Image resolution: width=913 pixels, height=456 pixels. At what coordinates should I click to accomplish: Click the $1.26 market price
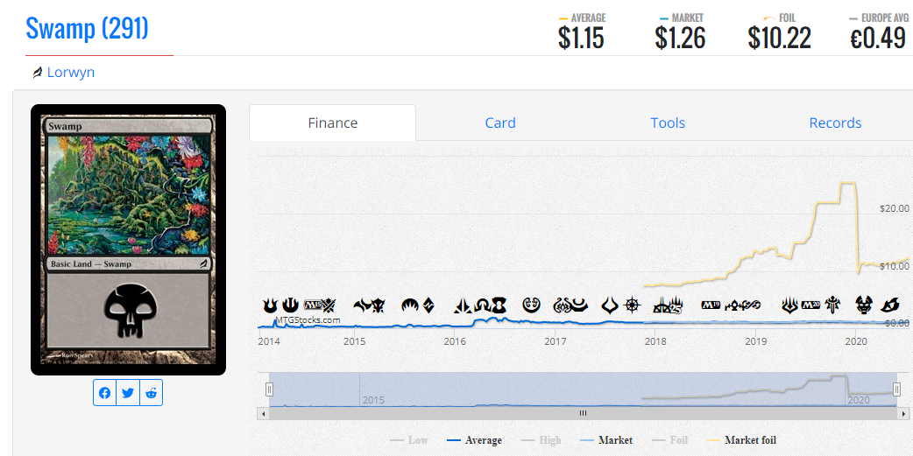[680, 39]
